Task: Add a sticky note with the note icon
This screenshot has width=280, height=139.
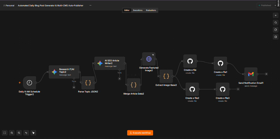Action: tap(276, 30)
